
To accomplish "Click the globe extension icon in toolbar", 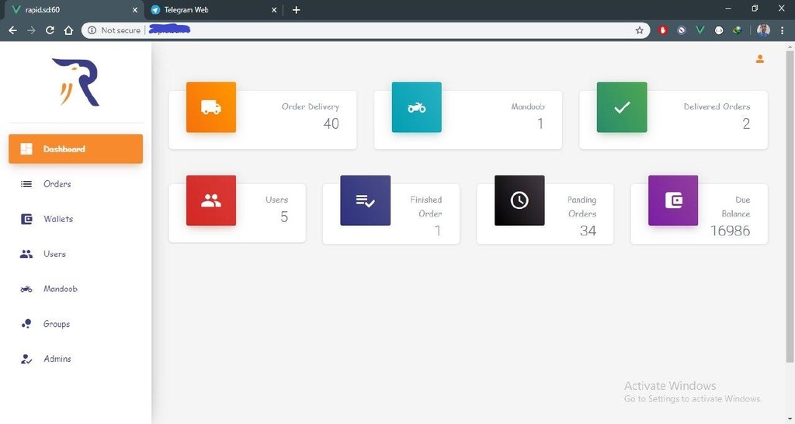I will (x=738, y=30).
